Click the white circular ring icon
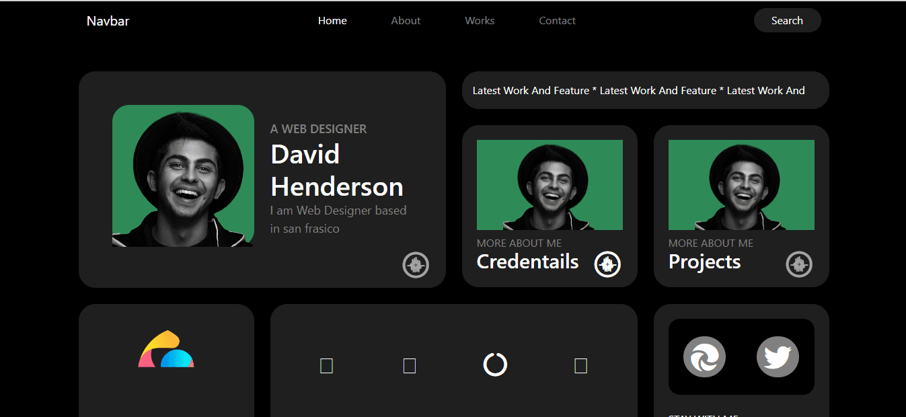906x417 pixels. tap(495, 365)
